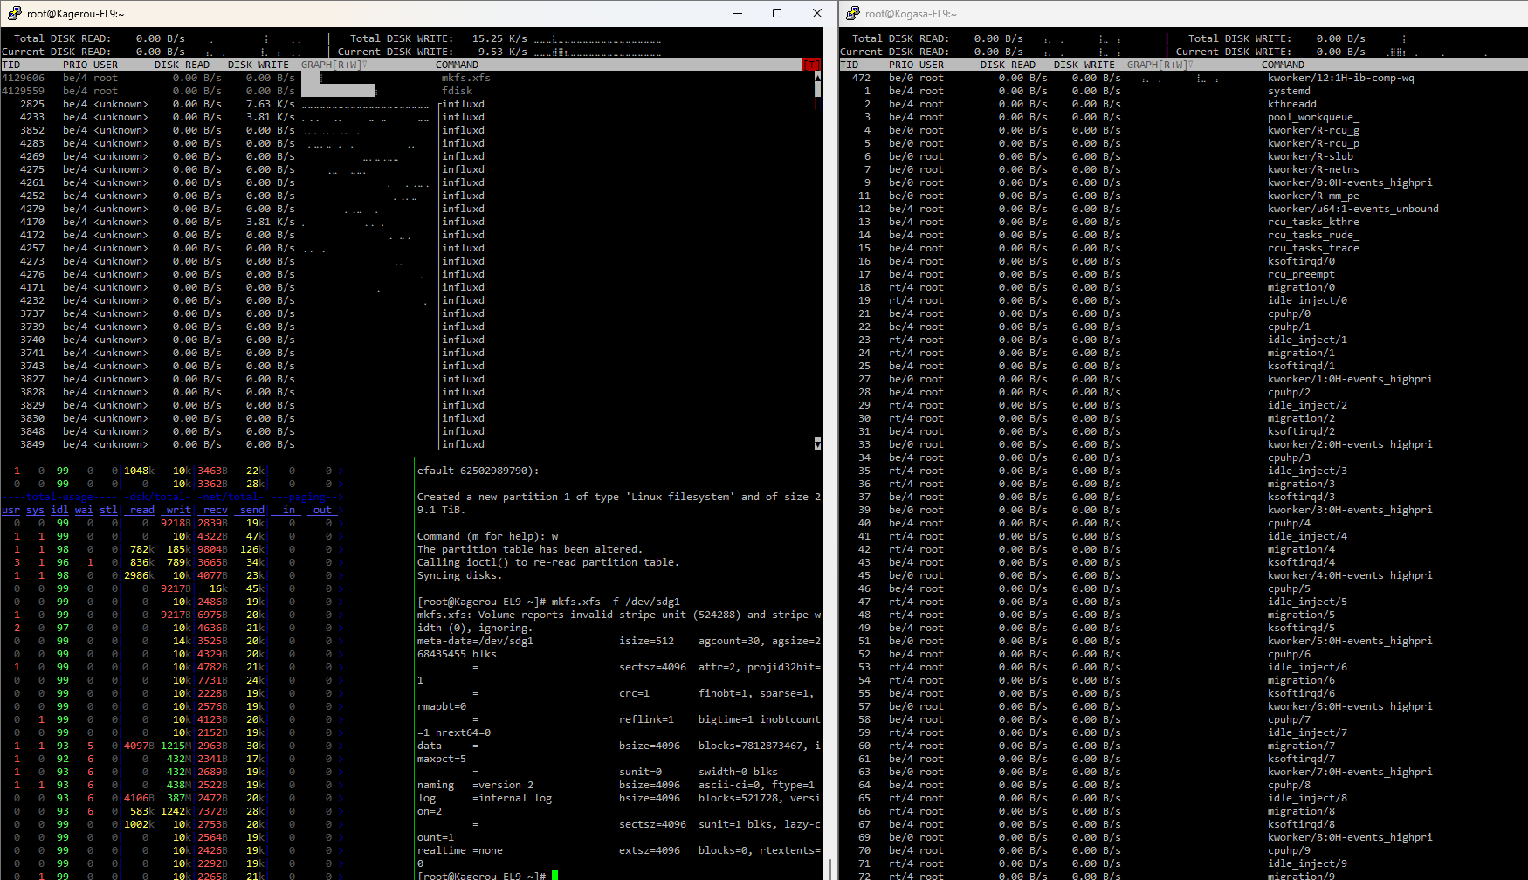1528x880 pixels.
Task: Click kworker/u64:1-events_unbound row in Kogasa
Action: (x=1183, y=209)
